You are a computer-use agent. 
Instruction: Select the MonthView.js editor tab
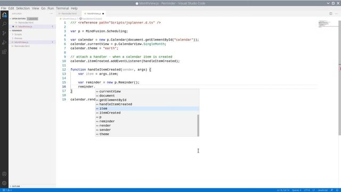[x=94, y=13]
